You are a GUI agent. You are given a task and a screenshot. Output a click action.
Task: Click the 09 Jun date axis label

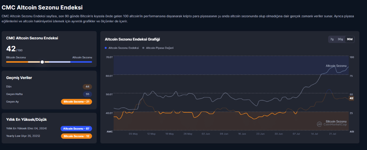click(224, 134)
